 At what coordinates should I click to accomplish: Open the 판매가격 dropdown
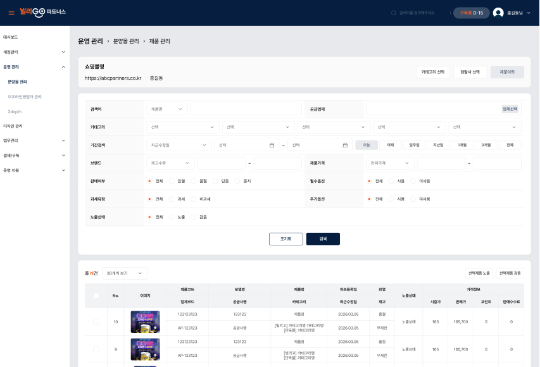(390, 163)
